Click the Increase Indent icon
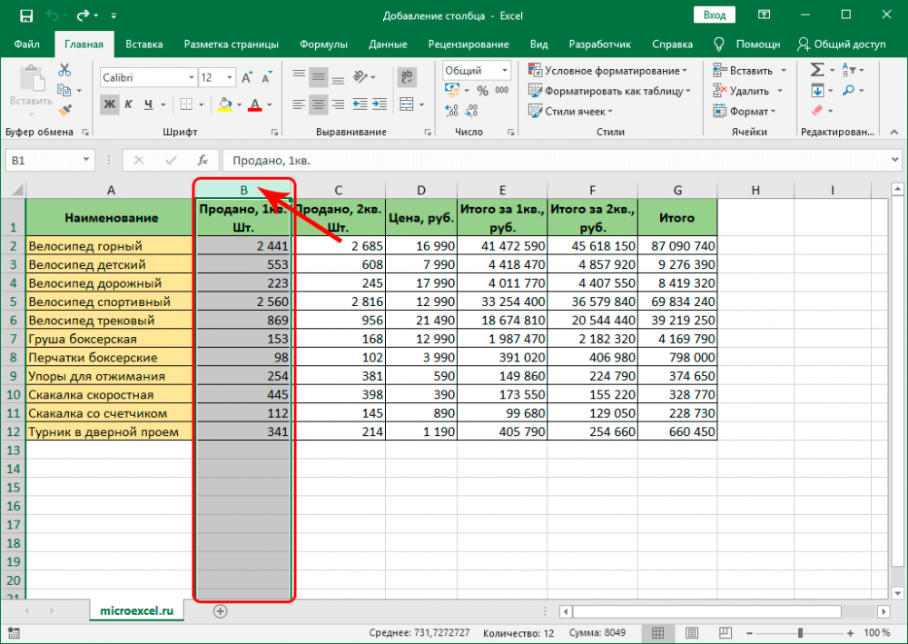The height and width of the screenshot is (644, 908). pos(380,104)
